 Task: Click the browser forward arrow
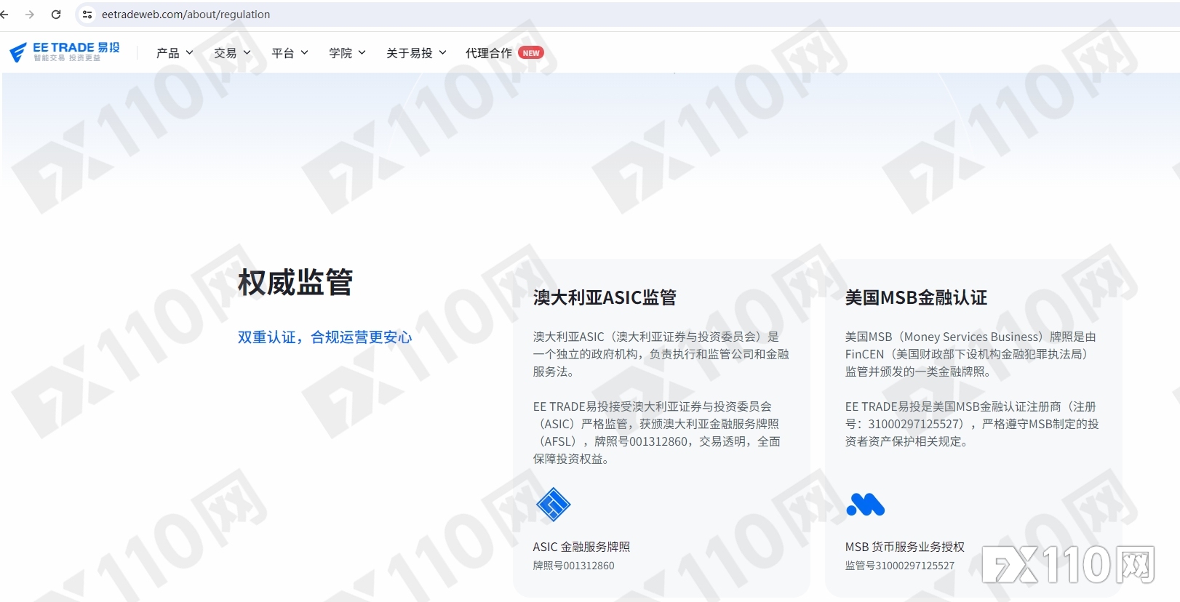click(x=30, y=15)
